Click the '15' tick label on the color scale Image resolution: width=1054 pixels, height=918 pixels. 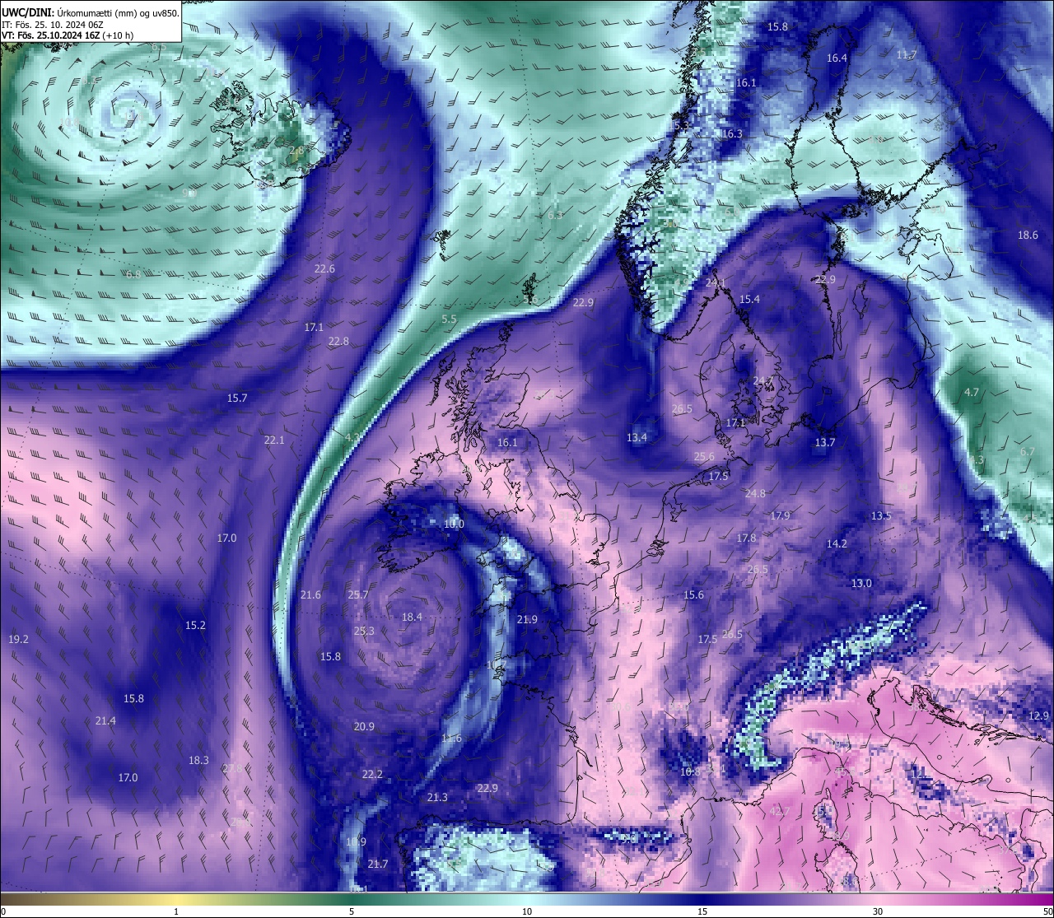[x=702, y=911]
